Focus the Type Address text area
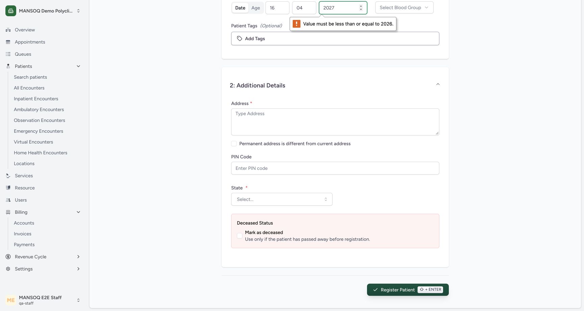The width and height of the screenshot is (584, 311). click(335, 122)
